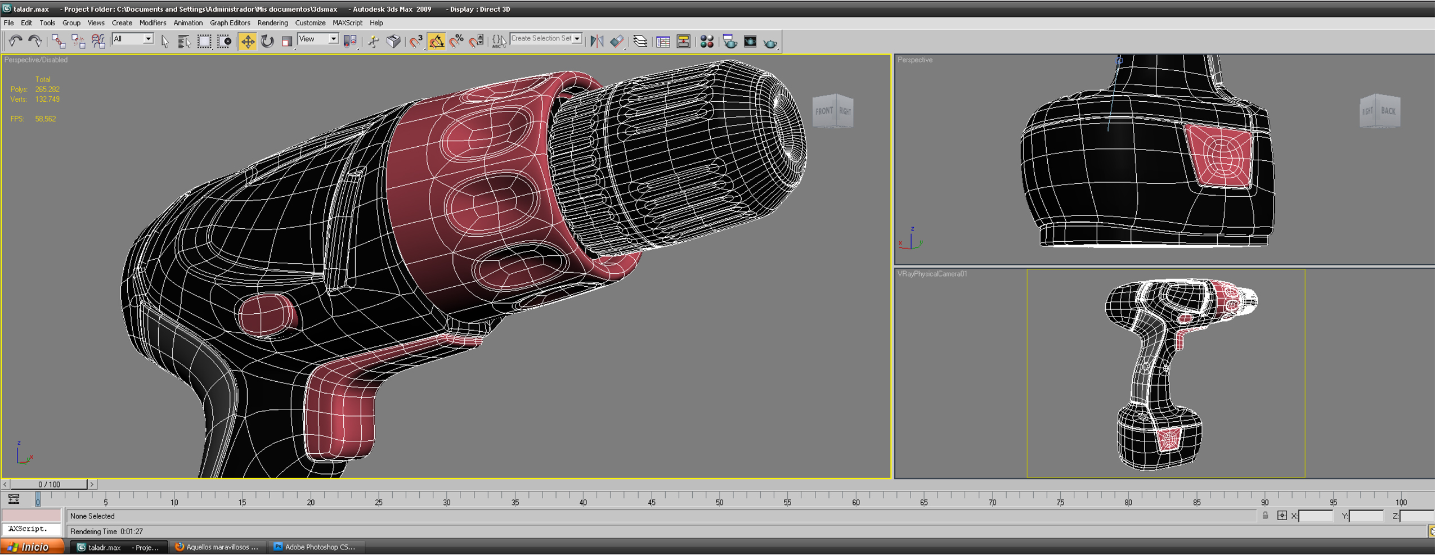Click the Quick Render teapot icon

pos(770,42)
